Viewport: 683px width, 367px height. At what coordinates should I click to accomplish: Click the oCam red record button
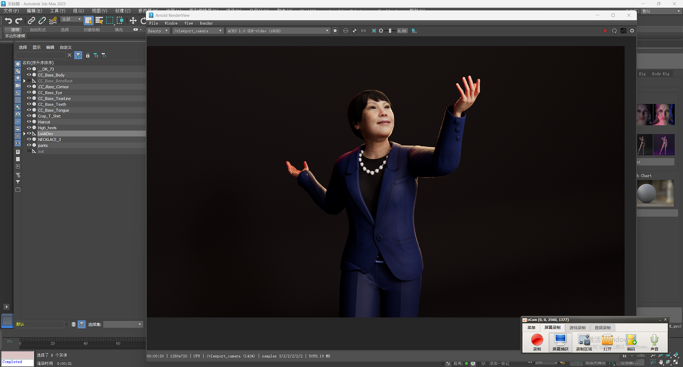(x=537, y=339)
